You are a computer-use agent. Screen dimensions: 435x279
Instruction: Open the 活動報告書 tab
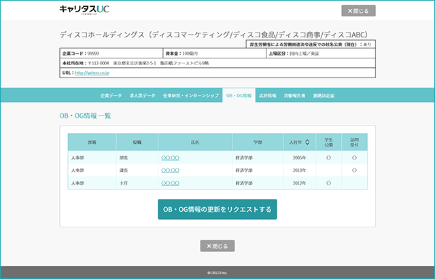294,96
